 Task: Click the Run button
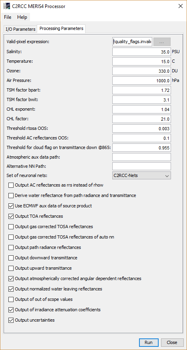click(149, 342)
